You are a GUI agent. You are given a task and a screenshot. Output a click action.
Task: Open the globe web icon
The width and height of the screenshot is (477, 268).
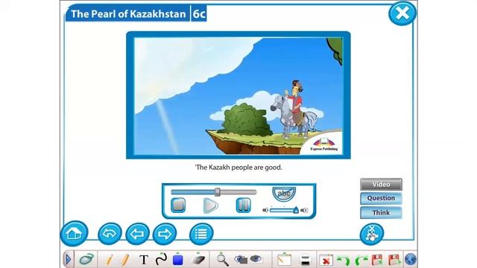coord(411,260)
